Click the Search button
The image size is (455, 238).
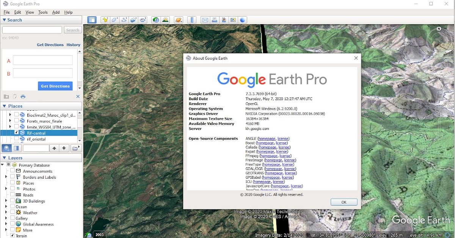(72, 30)
